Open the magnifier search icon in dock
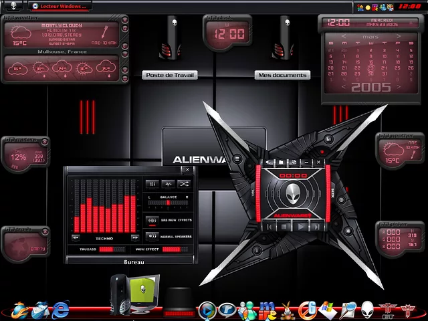The width and height of the screenshot is (428, 321). [x=347, y=310]
